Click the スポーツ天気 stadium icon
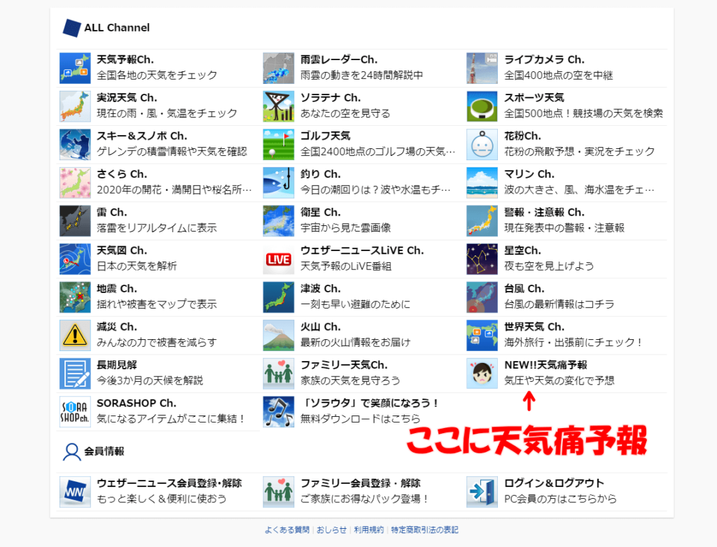The width and height of the screenshot is (717, 547). point(482,106)
